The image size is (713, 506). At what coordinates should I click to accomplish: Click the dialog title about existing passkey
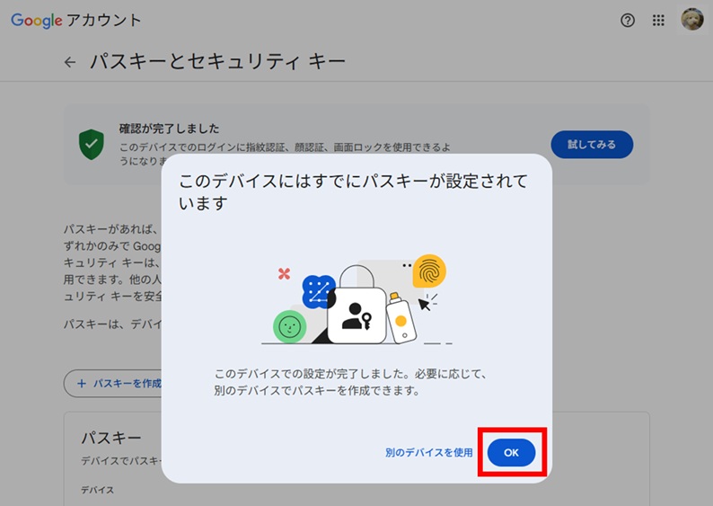pyautogui.click(x=352, y=191)
